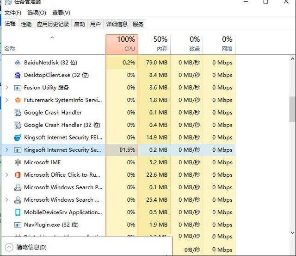This screenshot has height=256, width=296.
Task: Click the Google Crash Handler (32 位) icon
Action: tap(18, 125)
